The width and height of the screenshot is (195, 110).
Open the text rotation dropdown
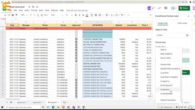coord(123,15)
